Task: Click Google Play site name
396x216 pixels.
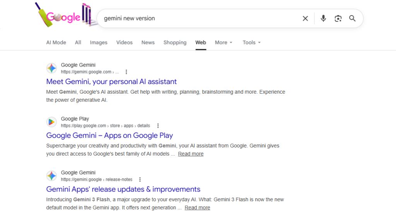Action: click(x=75, y=119)
